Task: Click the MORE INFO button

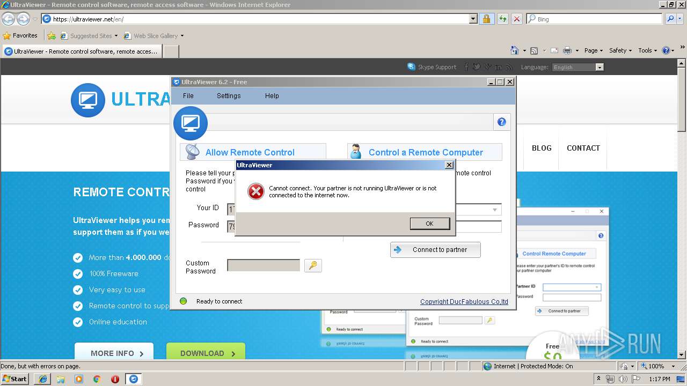Action: 114,352
